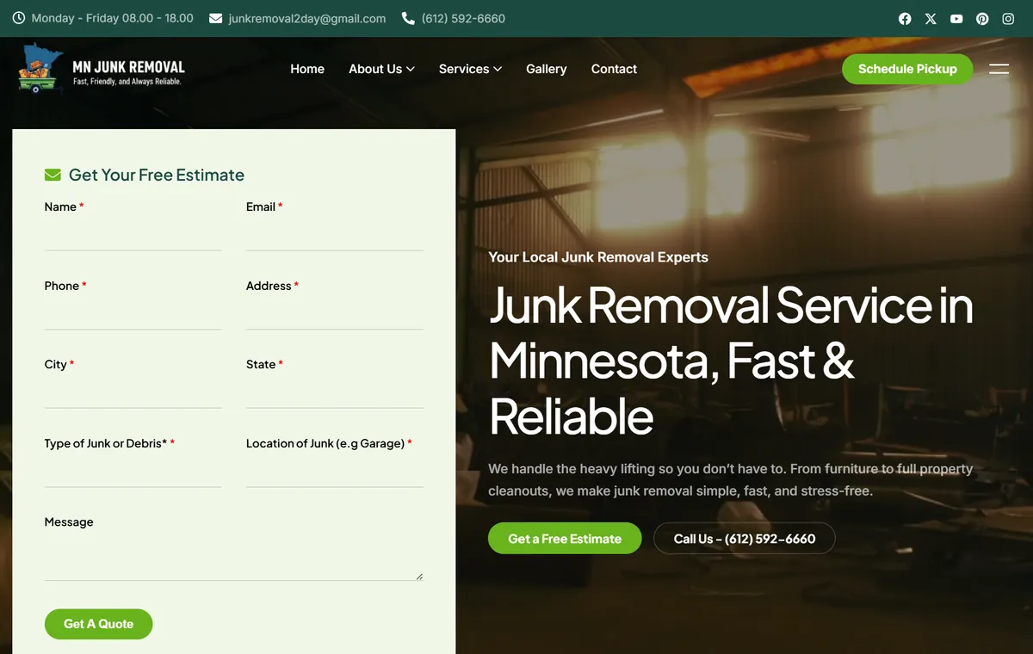The width and height of the screenshot is (1033, 654).
Task: Click the Your Local Junk Removal Experts text
Action: (x=598, y=257)
